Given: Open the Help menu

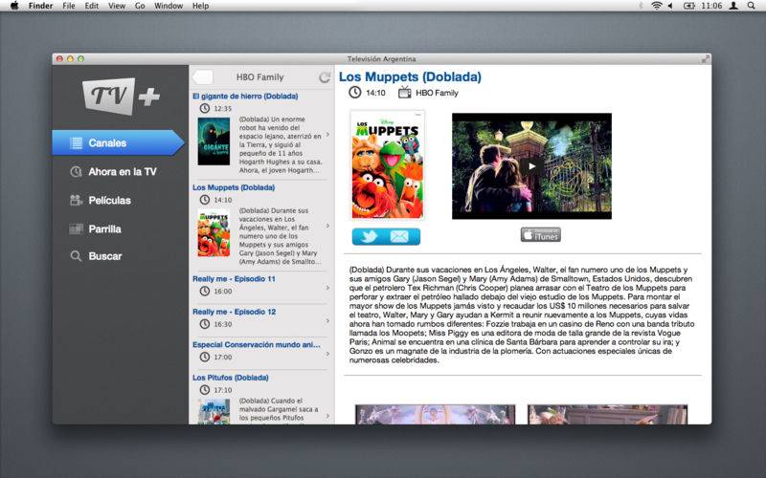Looking at the screenshot, I should pyautogui.click(x=200, y=6).
